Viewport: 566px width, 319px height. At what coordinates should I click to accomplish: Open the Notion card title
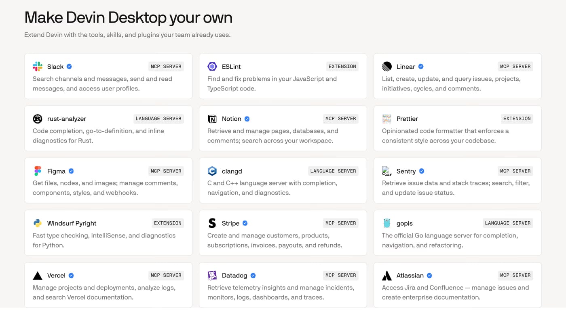pyautogui.click(x=232, y=119)
